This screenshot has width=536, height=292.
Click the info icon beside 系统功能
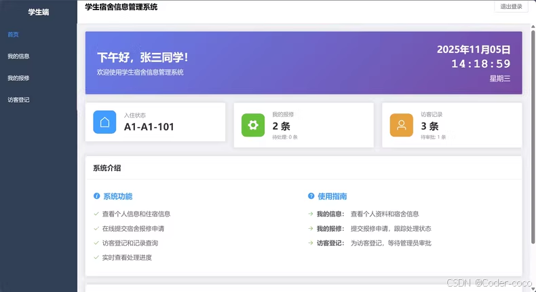point(97,196)
